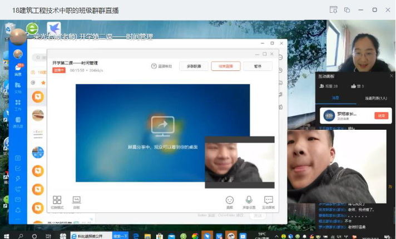This screenshot has width=396, height=239.
Task: Open 声音设置 microphone settings
Action: pos(249,201)
